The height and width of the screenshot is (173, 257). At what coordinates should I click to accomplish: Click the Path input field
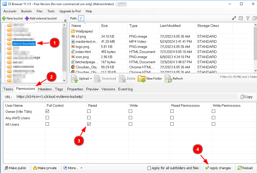tap(81, 18)
